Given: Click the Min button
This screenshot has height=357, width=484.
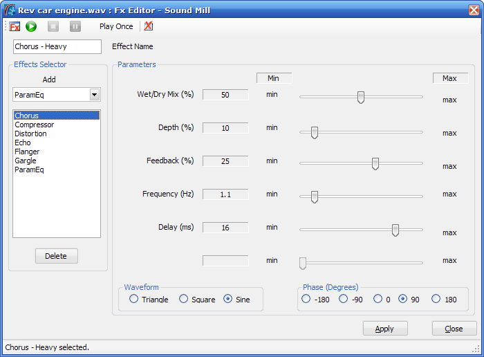Looking at the screenshot, I should [x=274, y=78].
